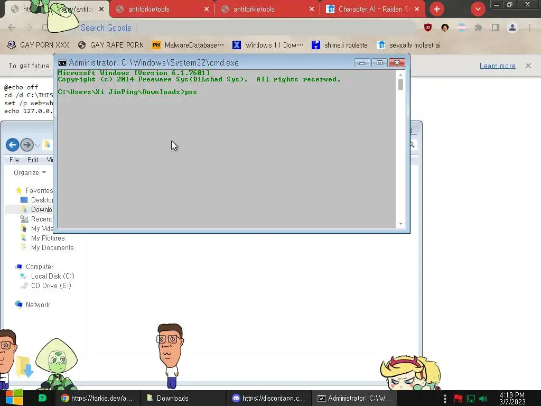Viewport: 541px width, 406px height.
Task: Select Desktop in Explorer sidebar
Action: [x=36, y=200]
